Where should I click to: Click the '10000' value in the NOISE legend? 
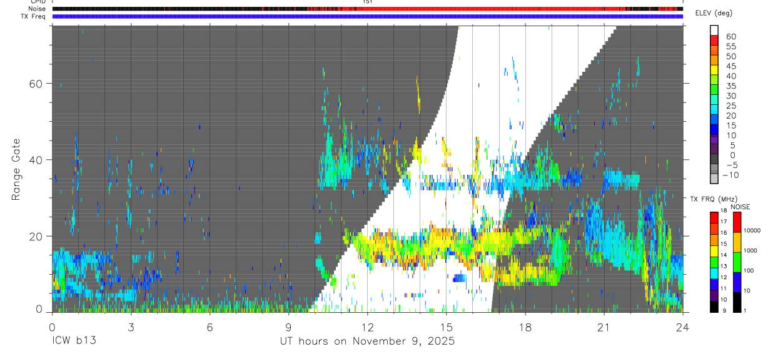click(752, 231)
